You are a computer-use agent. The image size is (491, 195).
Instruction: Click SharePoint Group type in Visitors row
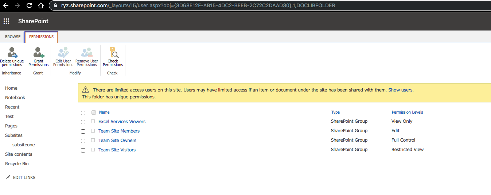click(349, 150)
